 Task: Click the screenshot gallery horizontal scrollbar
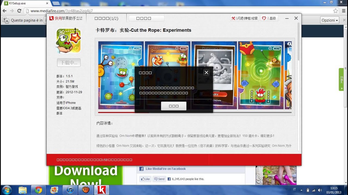pyautogui.click(x=195, y=112)
